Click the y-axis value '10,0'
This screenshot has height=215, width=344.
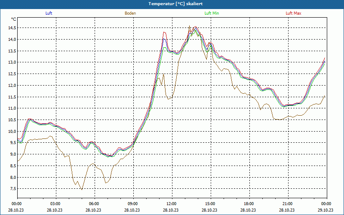[x=12, y=132]
